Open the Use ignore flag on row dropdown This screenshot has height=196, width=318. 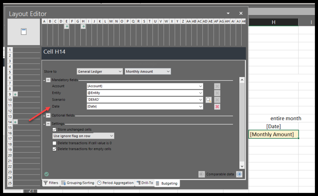coord(83,136)
